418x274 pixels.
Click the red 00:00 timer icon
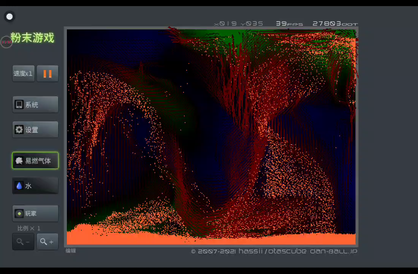coord(6,42)
